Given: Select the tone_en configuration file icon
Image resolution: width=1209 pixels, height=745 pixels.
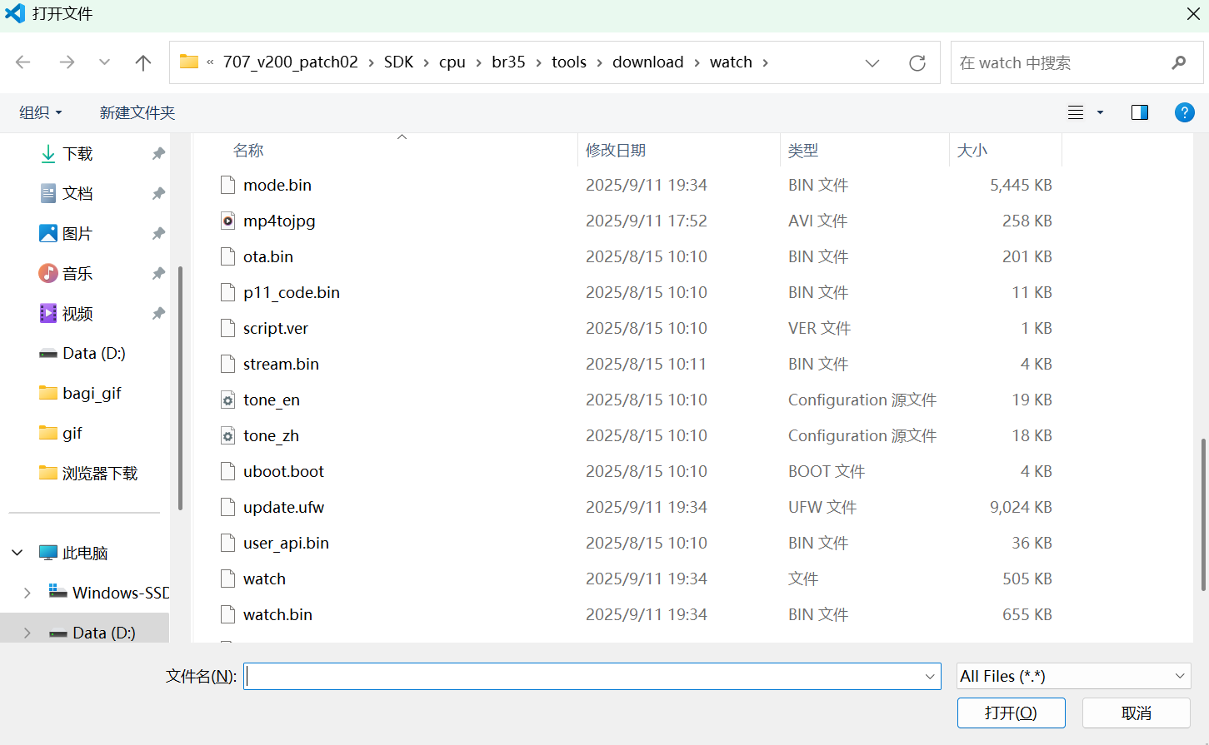Looking at the screenshot, I should (227, 400).
